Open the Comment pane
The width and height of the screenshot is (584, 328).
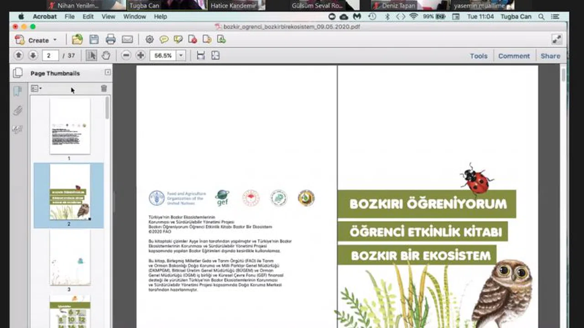(x=514, y=56)
